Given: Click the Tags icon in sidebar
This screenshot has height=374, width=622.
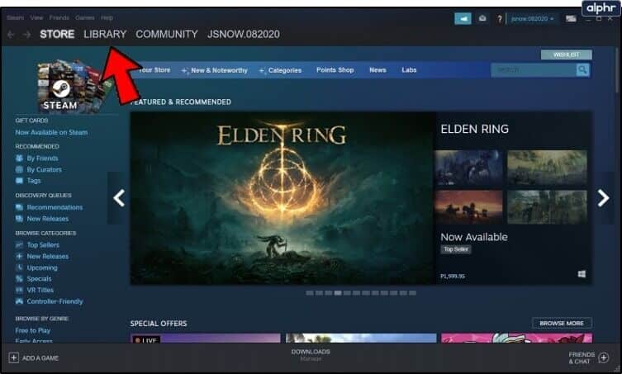Looking at the screenshot, I should (19, 181).
